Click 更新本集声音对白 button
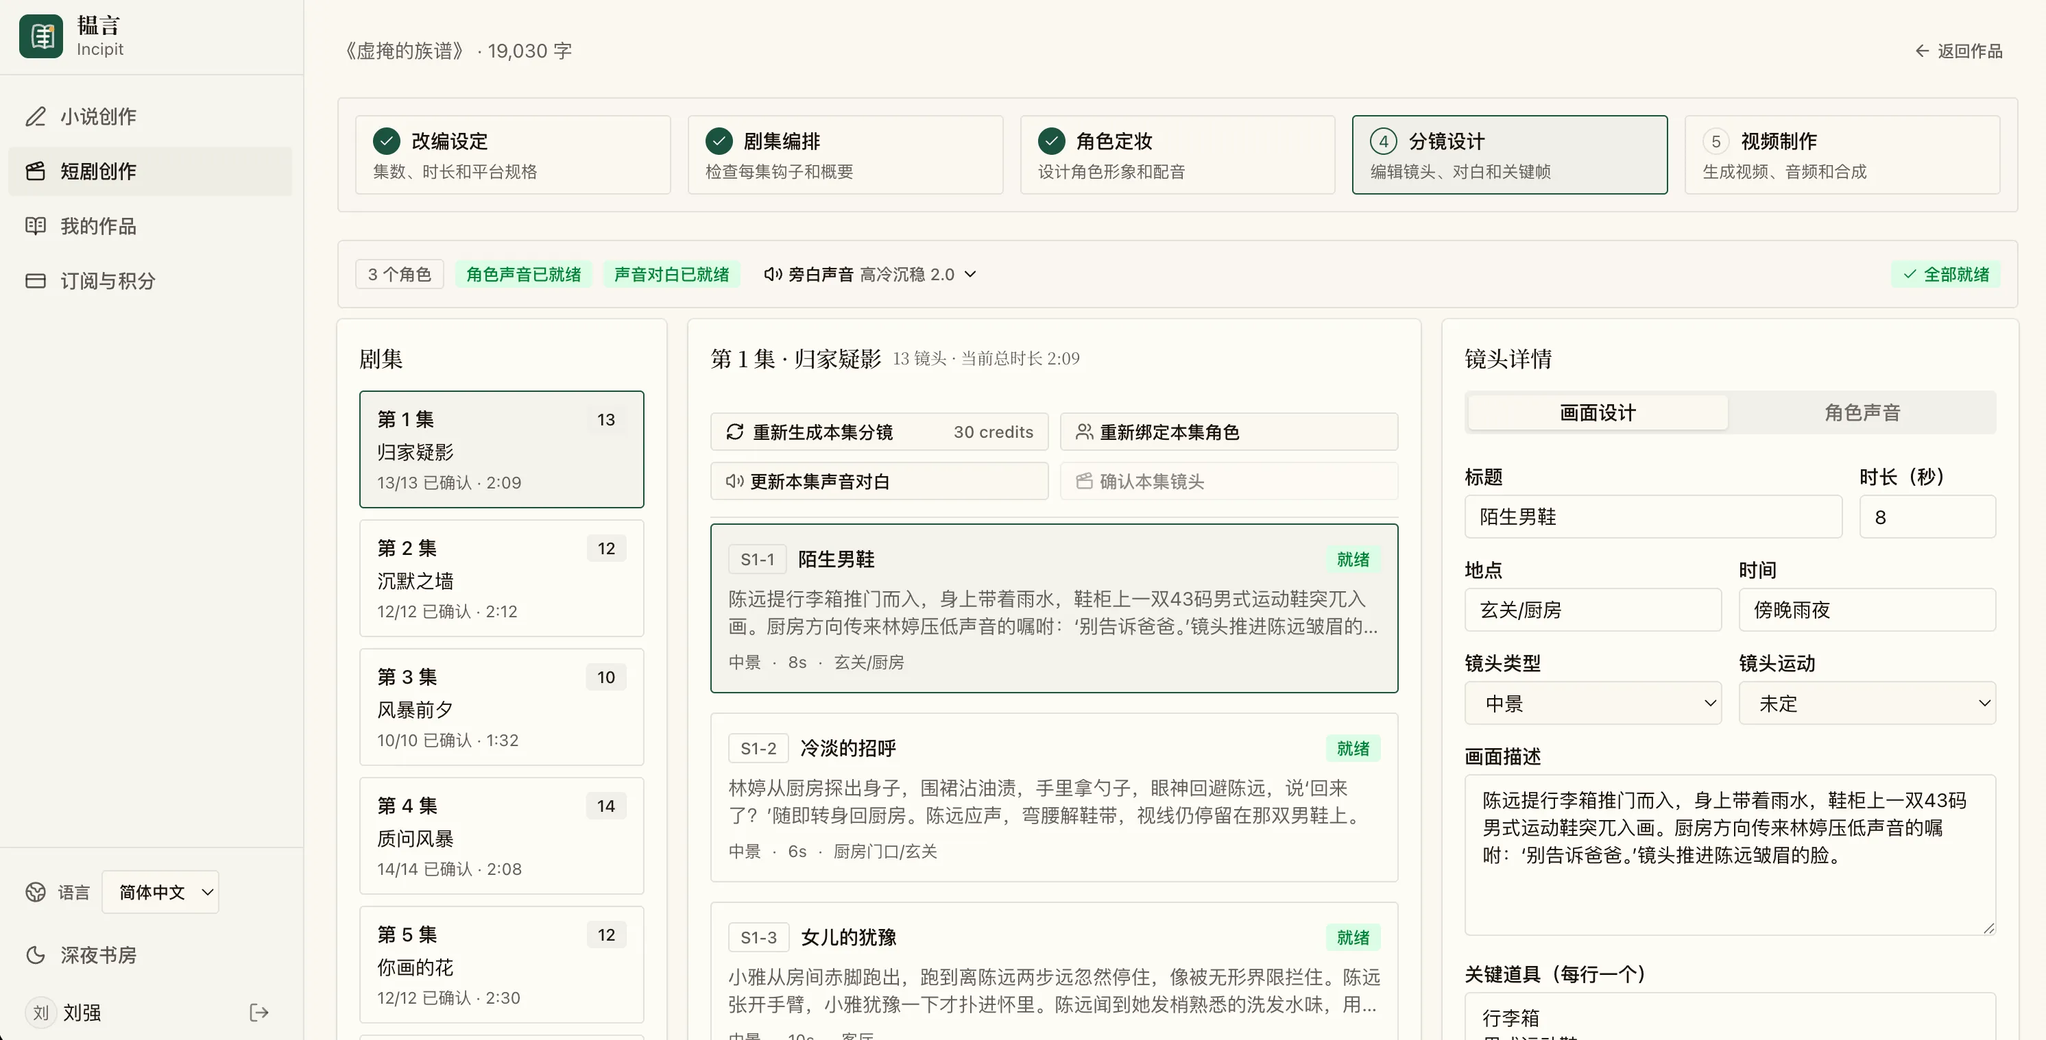 click(x=879, y=481)
